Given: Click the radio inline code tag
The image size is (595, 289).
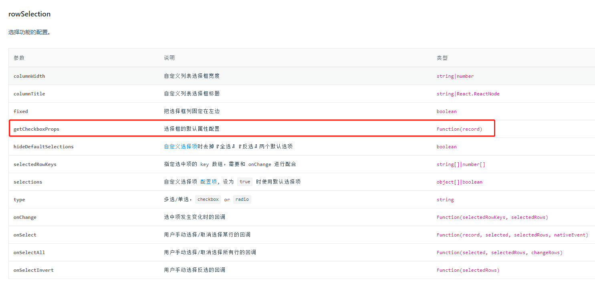Looking at the screenshot, I should coord(242,199).
